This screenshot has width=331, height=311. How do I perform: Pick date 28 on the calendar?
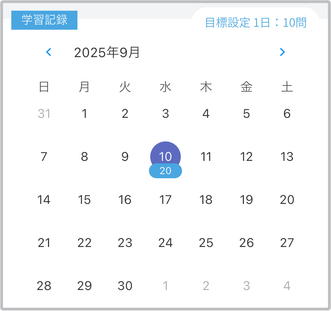pos(44,286)
